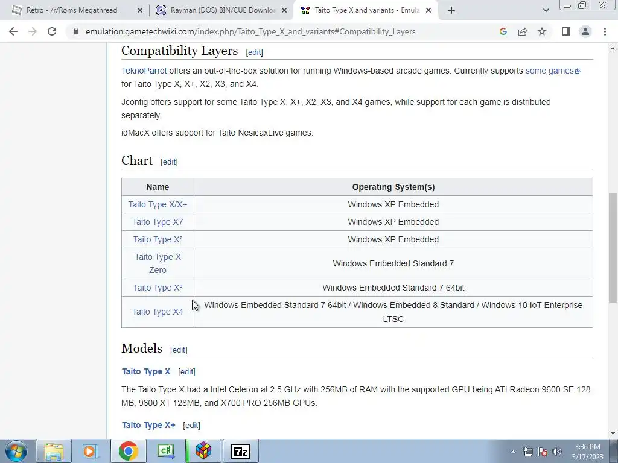Image resolution: width=618 pixels, height=463 pixels.
Task: Click the URL address bar
Action: click(x=250, y=31)
